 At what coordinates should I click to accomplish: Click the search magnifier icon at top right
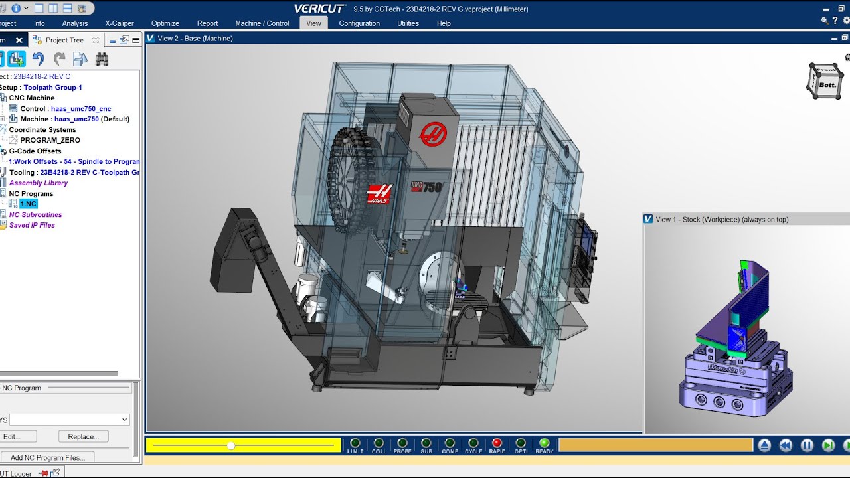click(825, 21)
